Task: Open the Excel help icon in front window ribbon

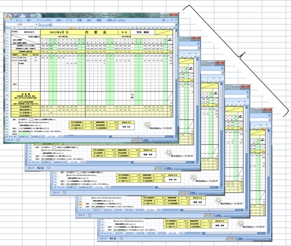Action: tap(164, 20)
